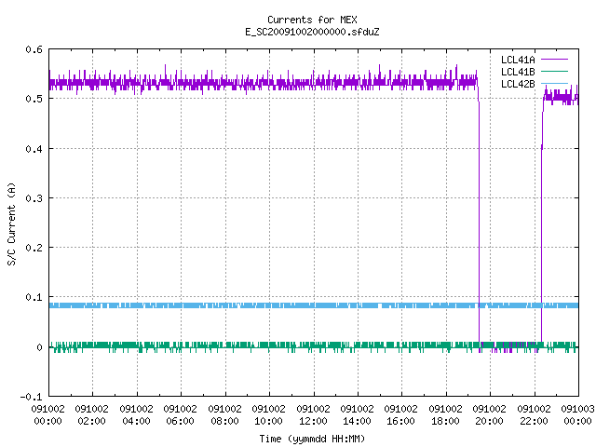
Task: Click the 091002 22:00 time tick label
Action: [x=534, y=414]
